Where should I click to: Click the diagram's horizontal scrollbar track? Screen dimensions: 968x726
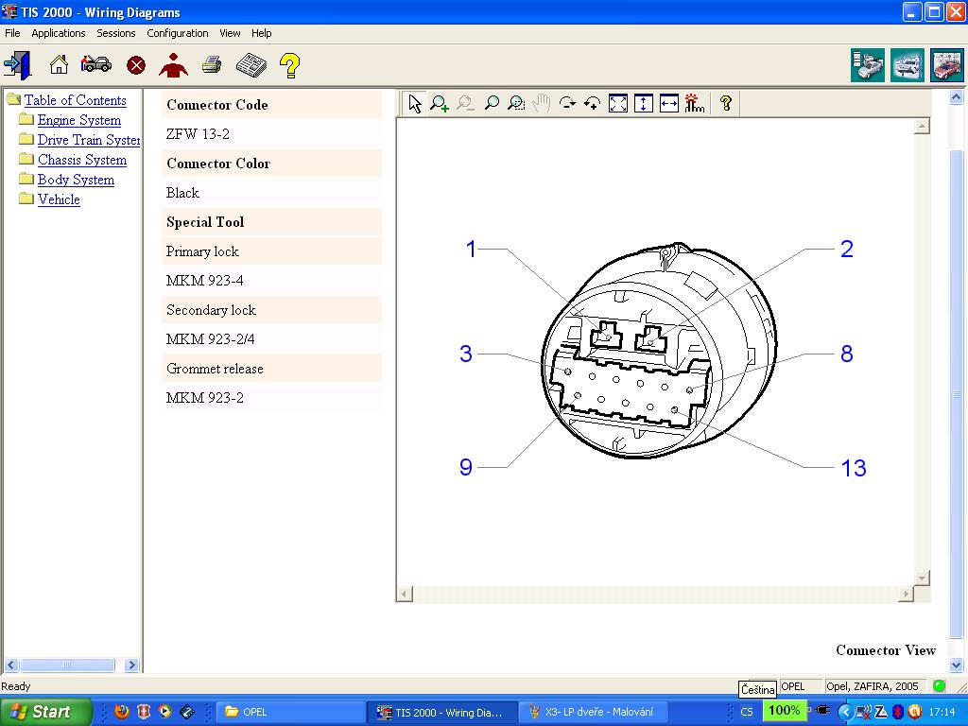click(654, 594)
